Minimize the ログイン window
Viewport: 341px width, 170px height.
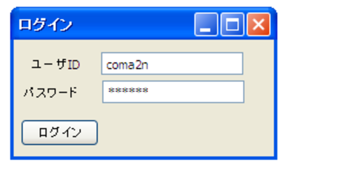click(206, 24)
